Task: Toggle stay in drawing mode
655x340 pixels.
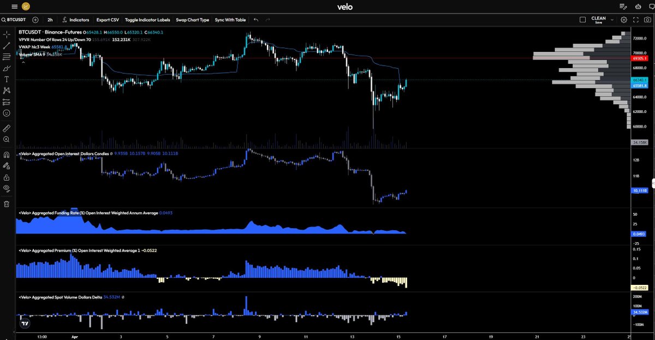Action: click(x=7, y=166)
